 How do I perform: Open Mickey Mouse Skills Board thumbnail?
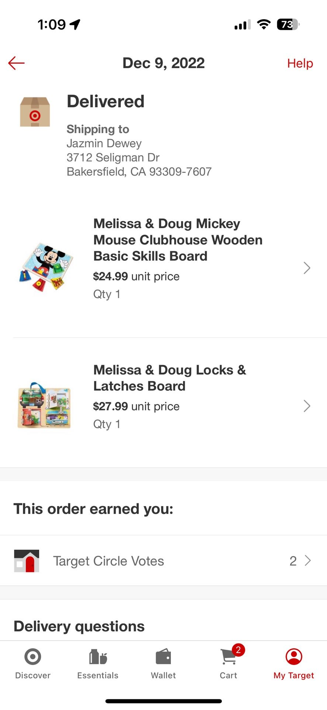pos(46,267)
